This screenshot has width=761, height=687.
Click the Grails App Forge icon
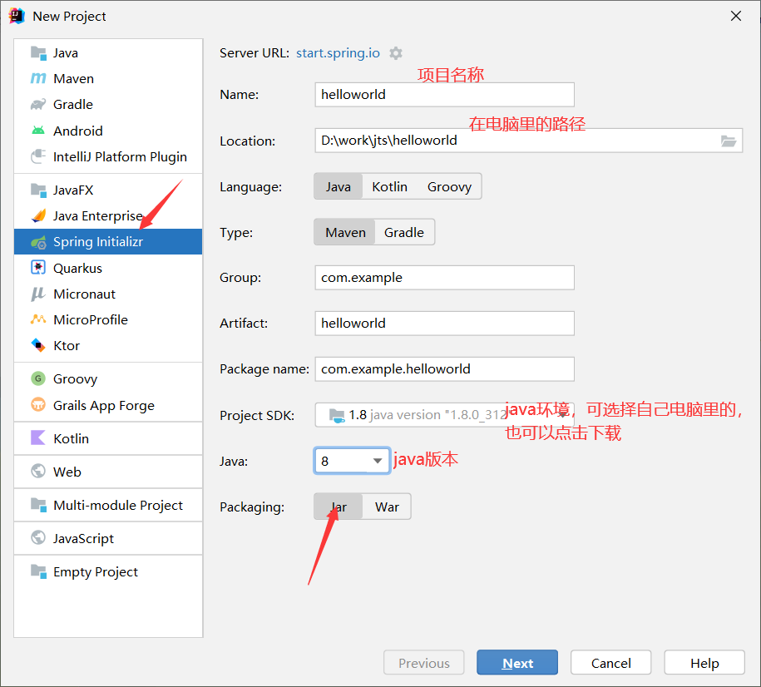[x=38, y=404]
